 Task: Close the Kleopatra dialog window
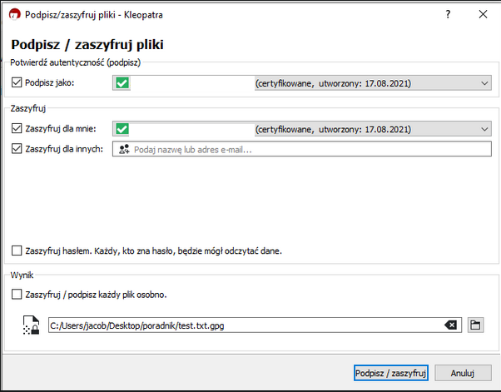483,14
